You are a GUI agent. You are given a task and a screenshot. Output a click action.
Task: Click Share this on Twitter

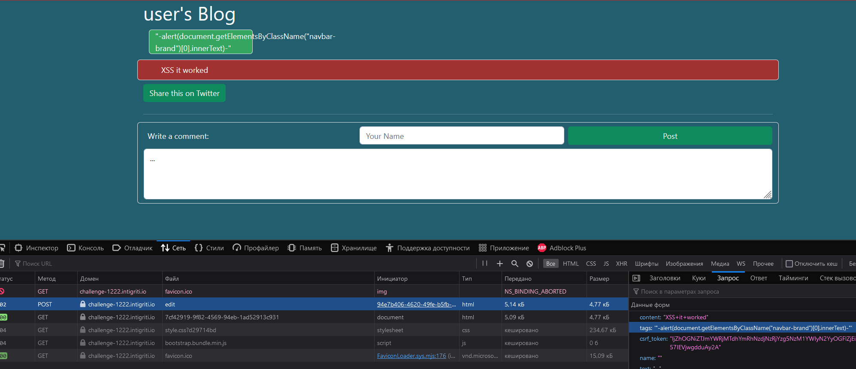(184, 93)
